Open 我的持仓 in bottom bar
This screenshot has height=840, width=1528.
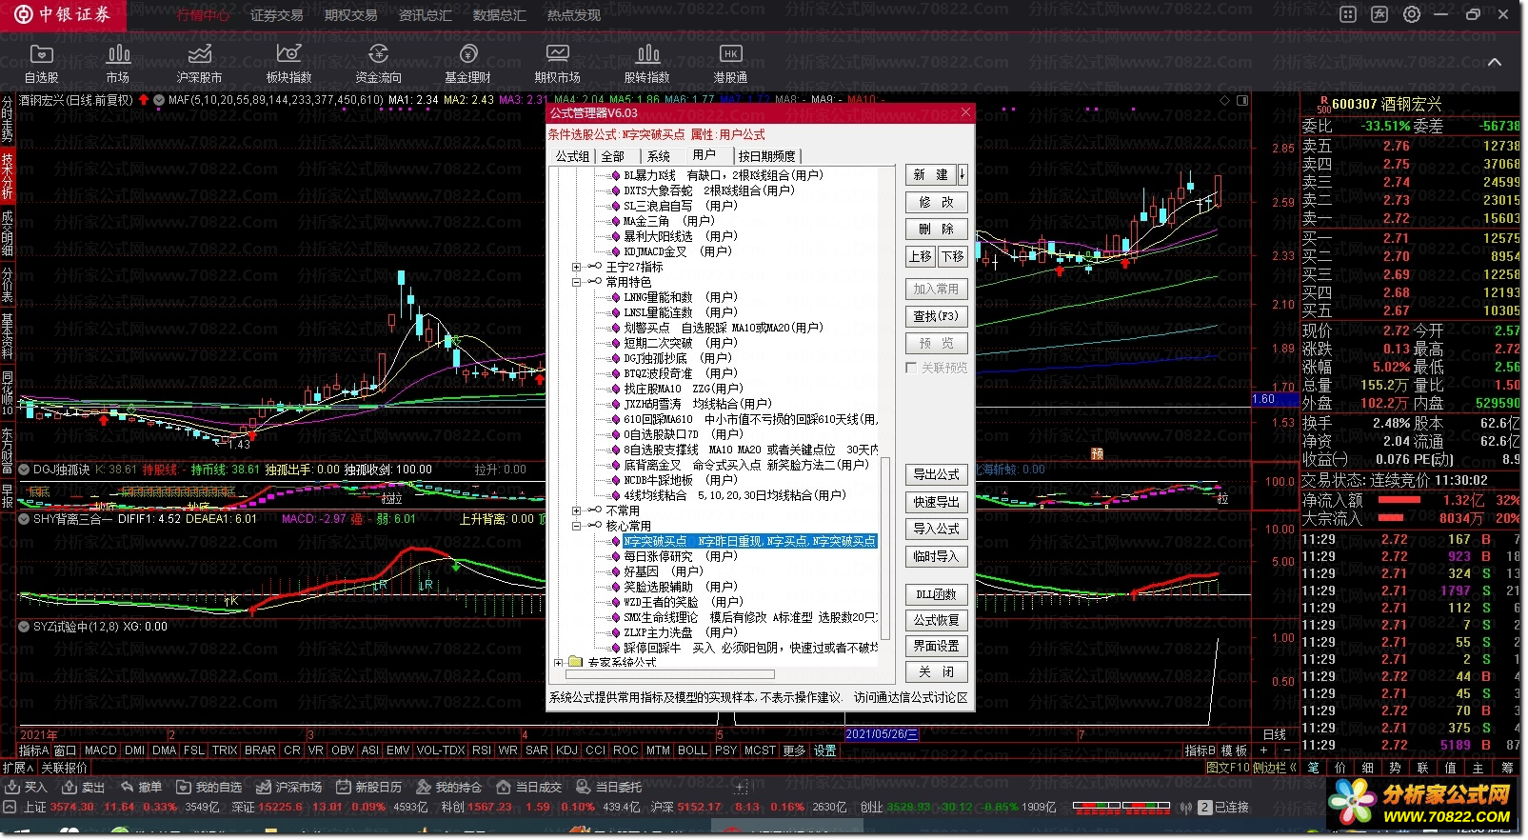(x=448, y=788)
